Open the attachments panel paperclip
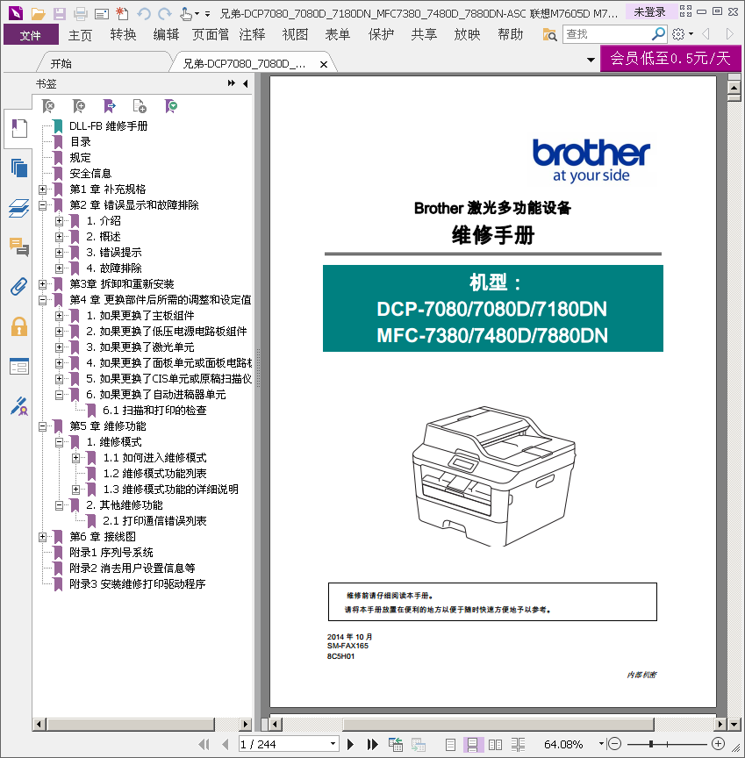This screenshot has height=758, width=745. (18, 287)
